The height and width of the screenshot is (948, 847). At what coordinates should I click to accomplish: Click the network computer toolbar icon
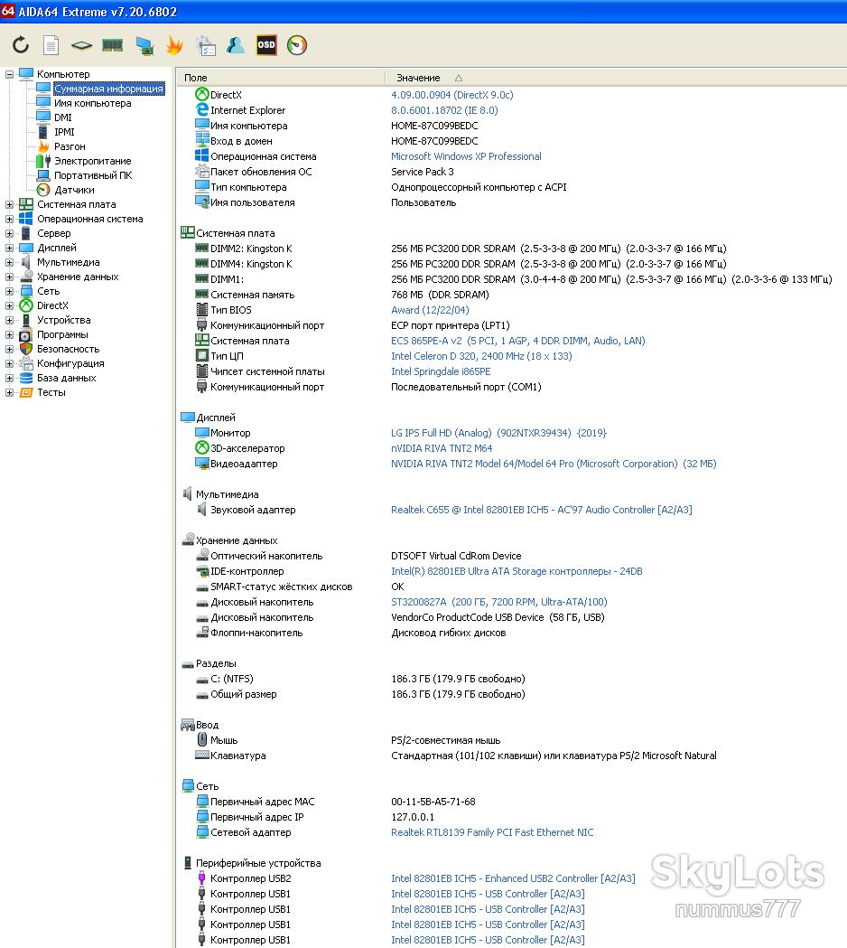[144, 45]
